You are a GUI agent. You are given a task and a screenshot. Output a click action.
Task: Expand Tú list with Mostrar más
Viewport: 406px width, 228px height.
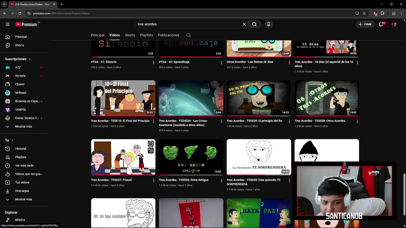click(24, 199)
